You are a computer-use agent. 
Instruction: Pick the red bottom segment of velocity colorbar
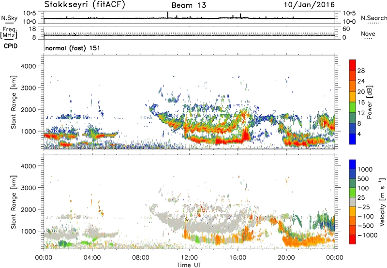353,239
